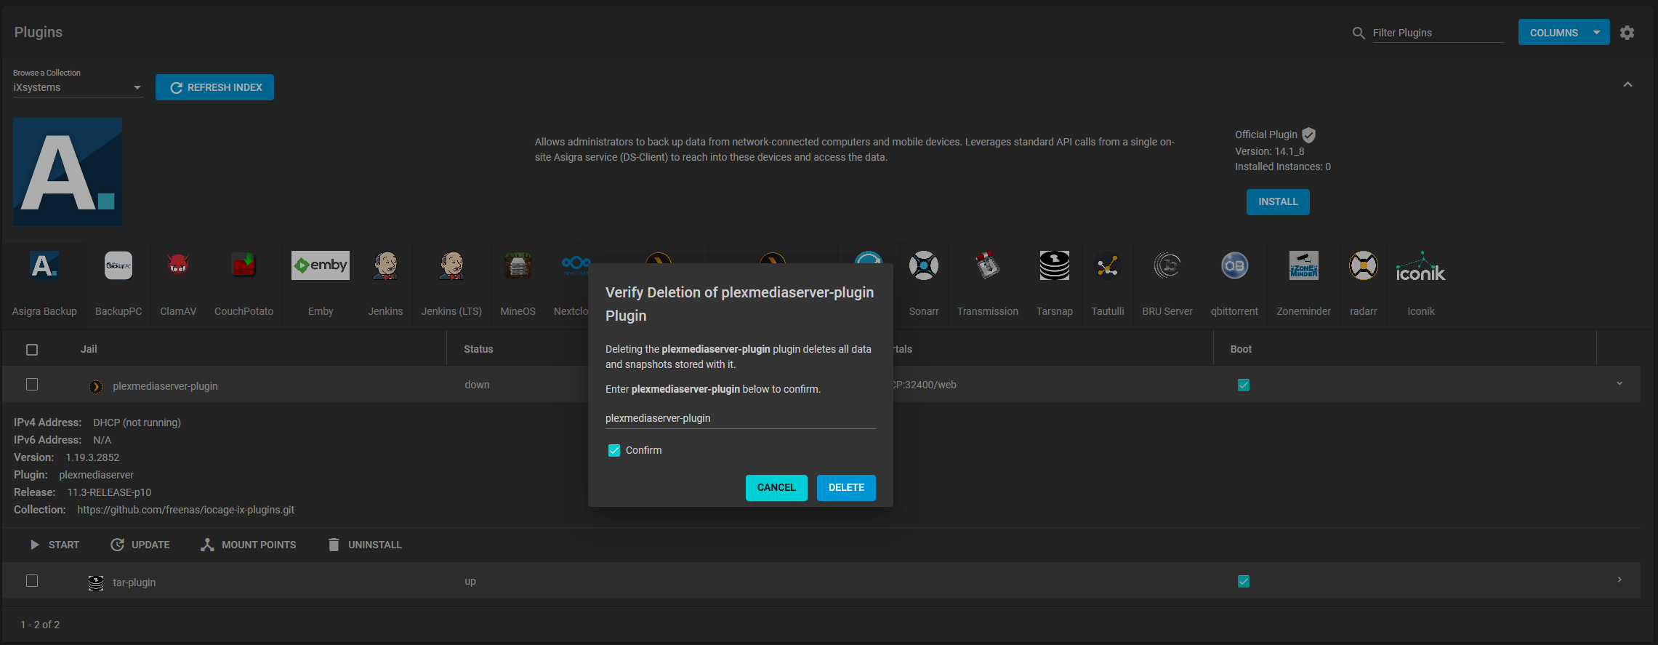Click the 'Installed Instances: 0' text
The width and height of the screenshot is (1658, 645).
(x=1283, y=167)
